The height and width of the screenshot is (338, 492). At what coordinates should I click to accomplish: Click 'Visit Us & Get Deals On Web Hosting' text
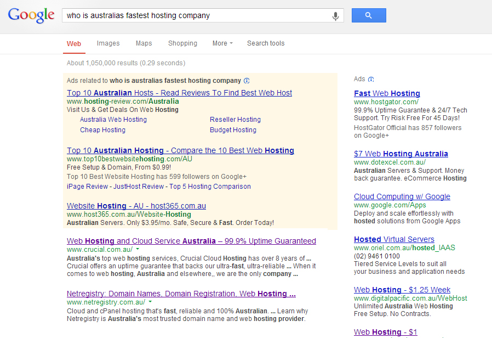click(x=123, y=110)
